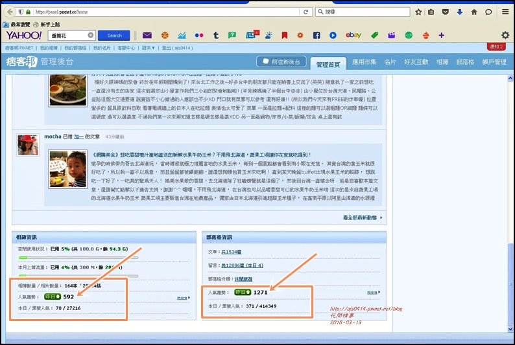This screenshot has width=515, height=345.
Task: Click the 前往新後台 button
Action: click(281, 61)
